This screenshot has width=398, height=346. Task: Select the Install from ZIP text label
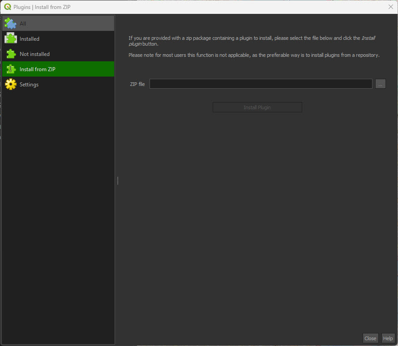38,69
